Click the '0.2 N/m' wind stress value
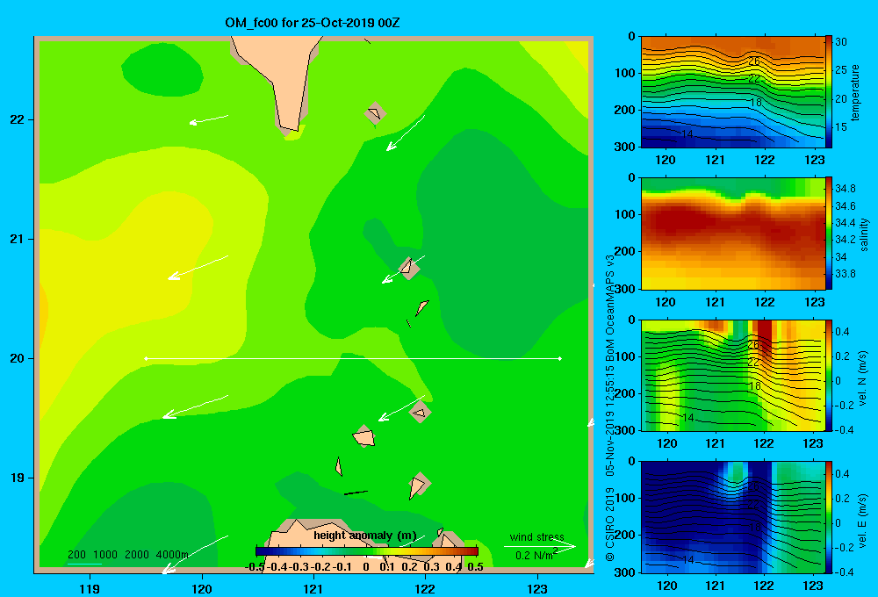Image resolution: width=878 pixels, height=597 pixels. tap(536, 555)
